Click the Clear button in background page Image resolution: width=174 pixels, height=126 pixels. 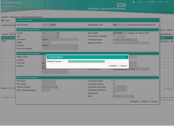169,30
